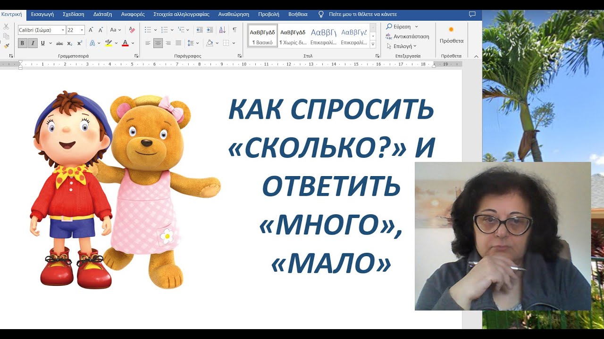Image resolution: width=604 pixels, height=339 pixels.
Task: Apply the Χωρίς δι... style
Action: (x=293, y=36)
